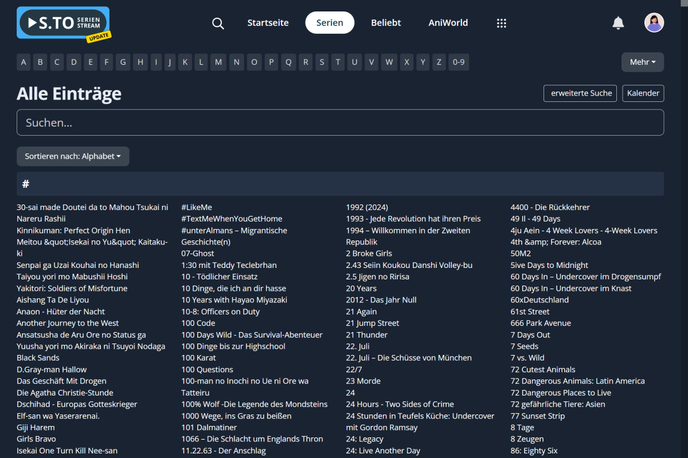688x458 pixels.
Task: Expand the Mehr dropdown
Action: (x=642, y=62)
